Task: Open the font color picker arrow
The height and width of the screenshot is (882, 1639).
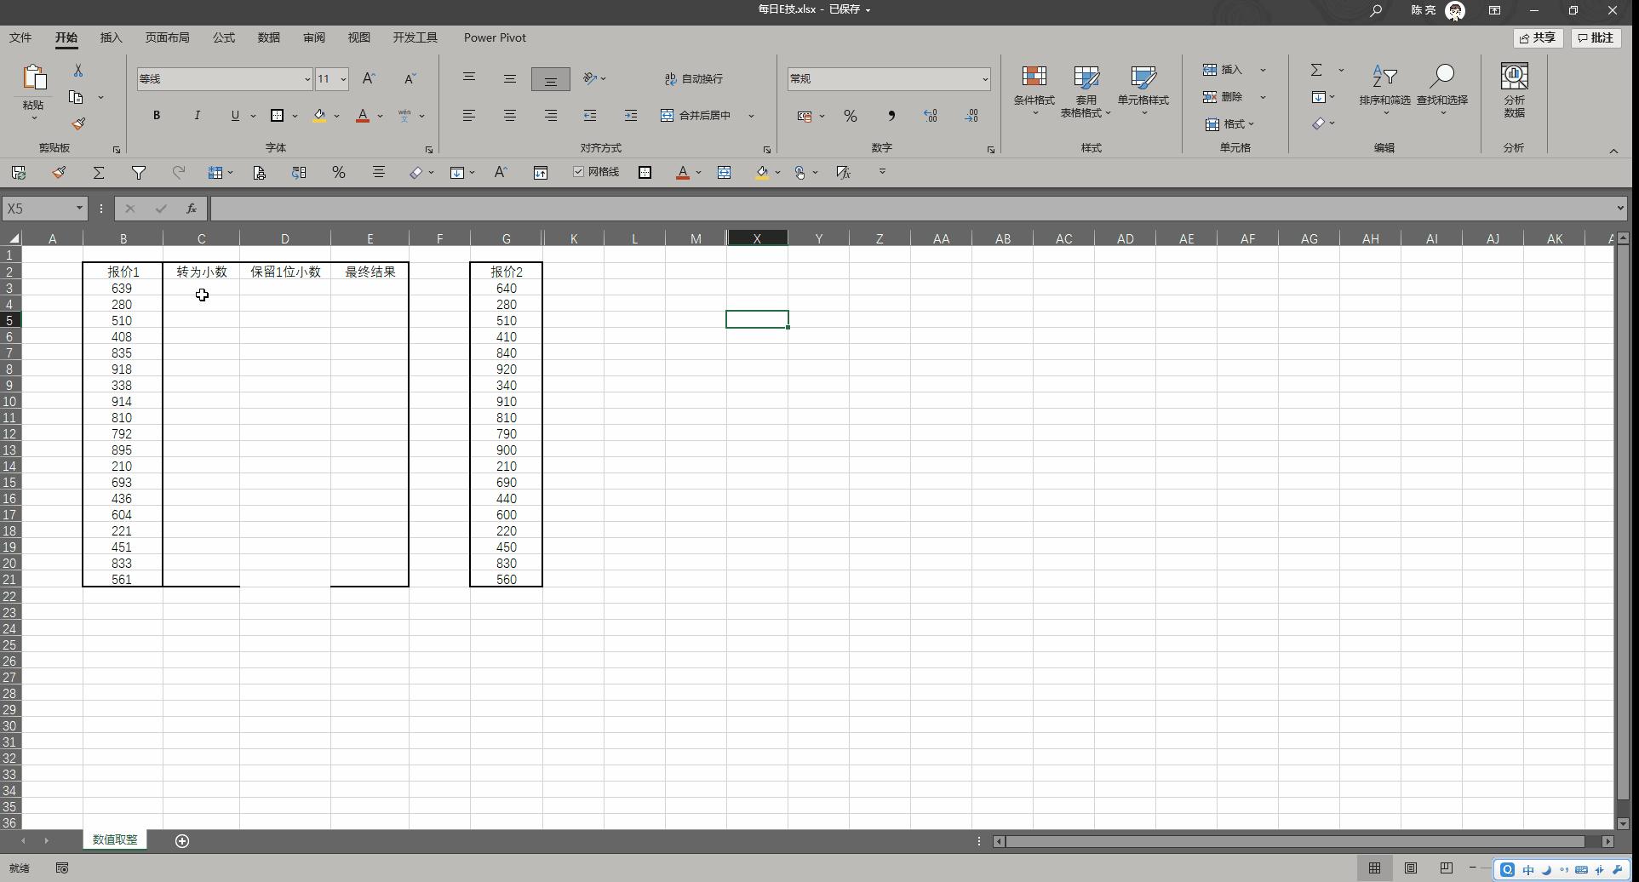Action: [380, 115]
